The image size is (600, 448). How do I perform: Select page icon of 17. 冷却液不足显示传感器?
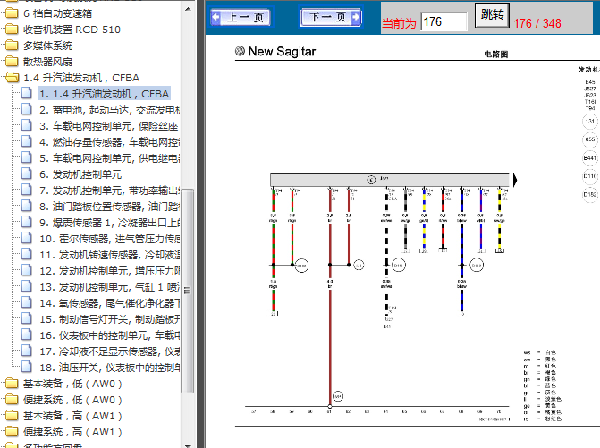pyautogui.click(x=27, y=351)
